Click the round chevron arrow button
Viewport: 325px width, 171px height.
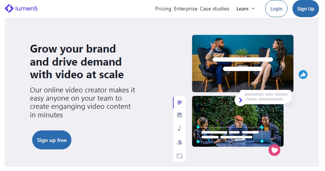point(240,100)
